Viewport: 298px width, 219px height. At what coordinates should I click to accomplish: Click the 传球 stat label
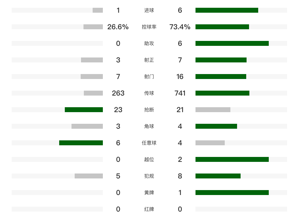[149, 93]
